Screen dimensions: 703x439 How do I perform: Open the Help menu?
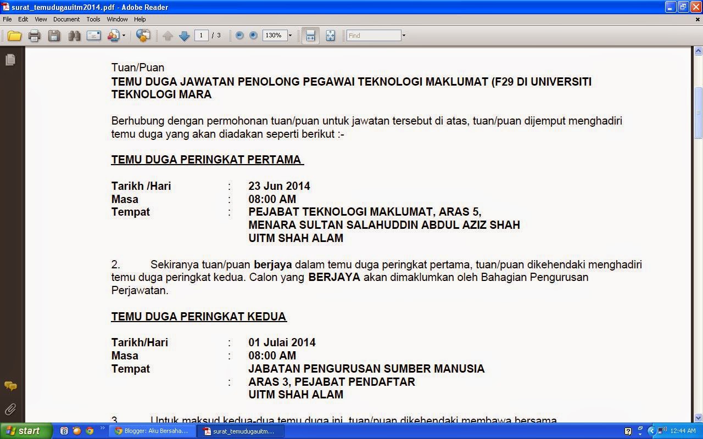pos(140,19)
